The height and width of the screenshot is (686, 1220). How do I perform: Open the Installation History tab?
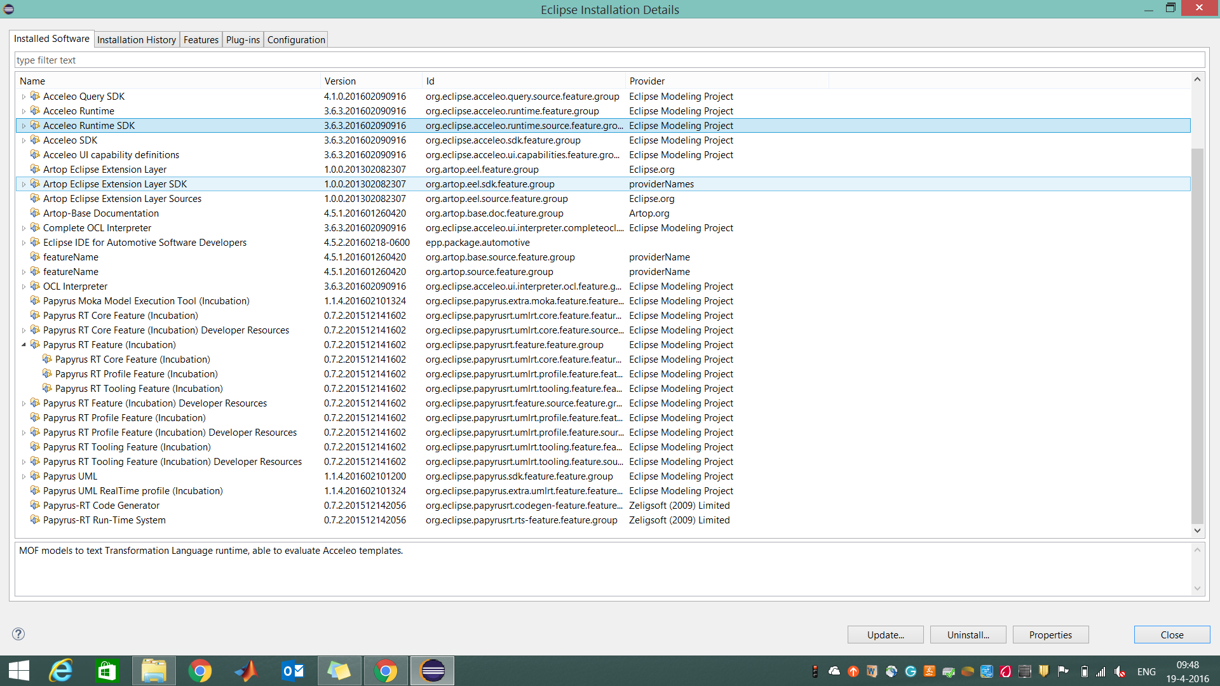click(137, 39)
